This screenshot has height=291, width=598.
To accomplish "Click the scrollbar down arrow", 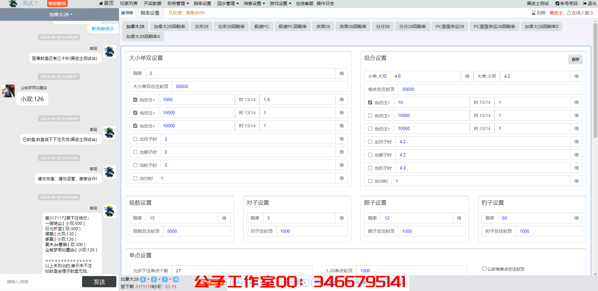I will (x=595, y=274).
